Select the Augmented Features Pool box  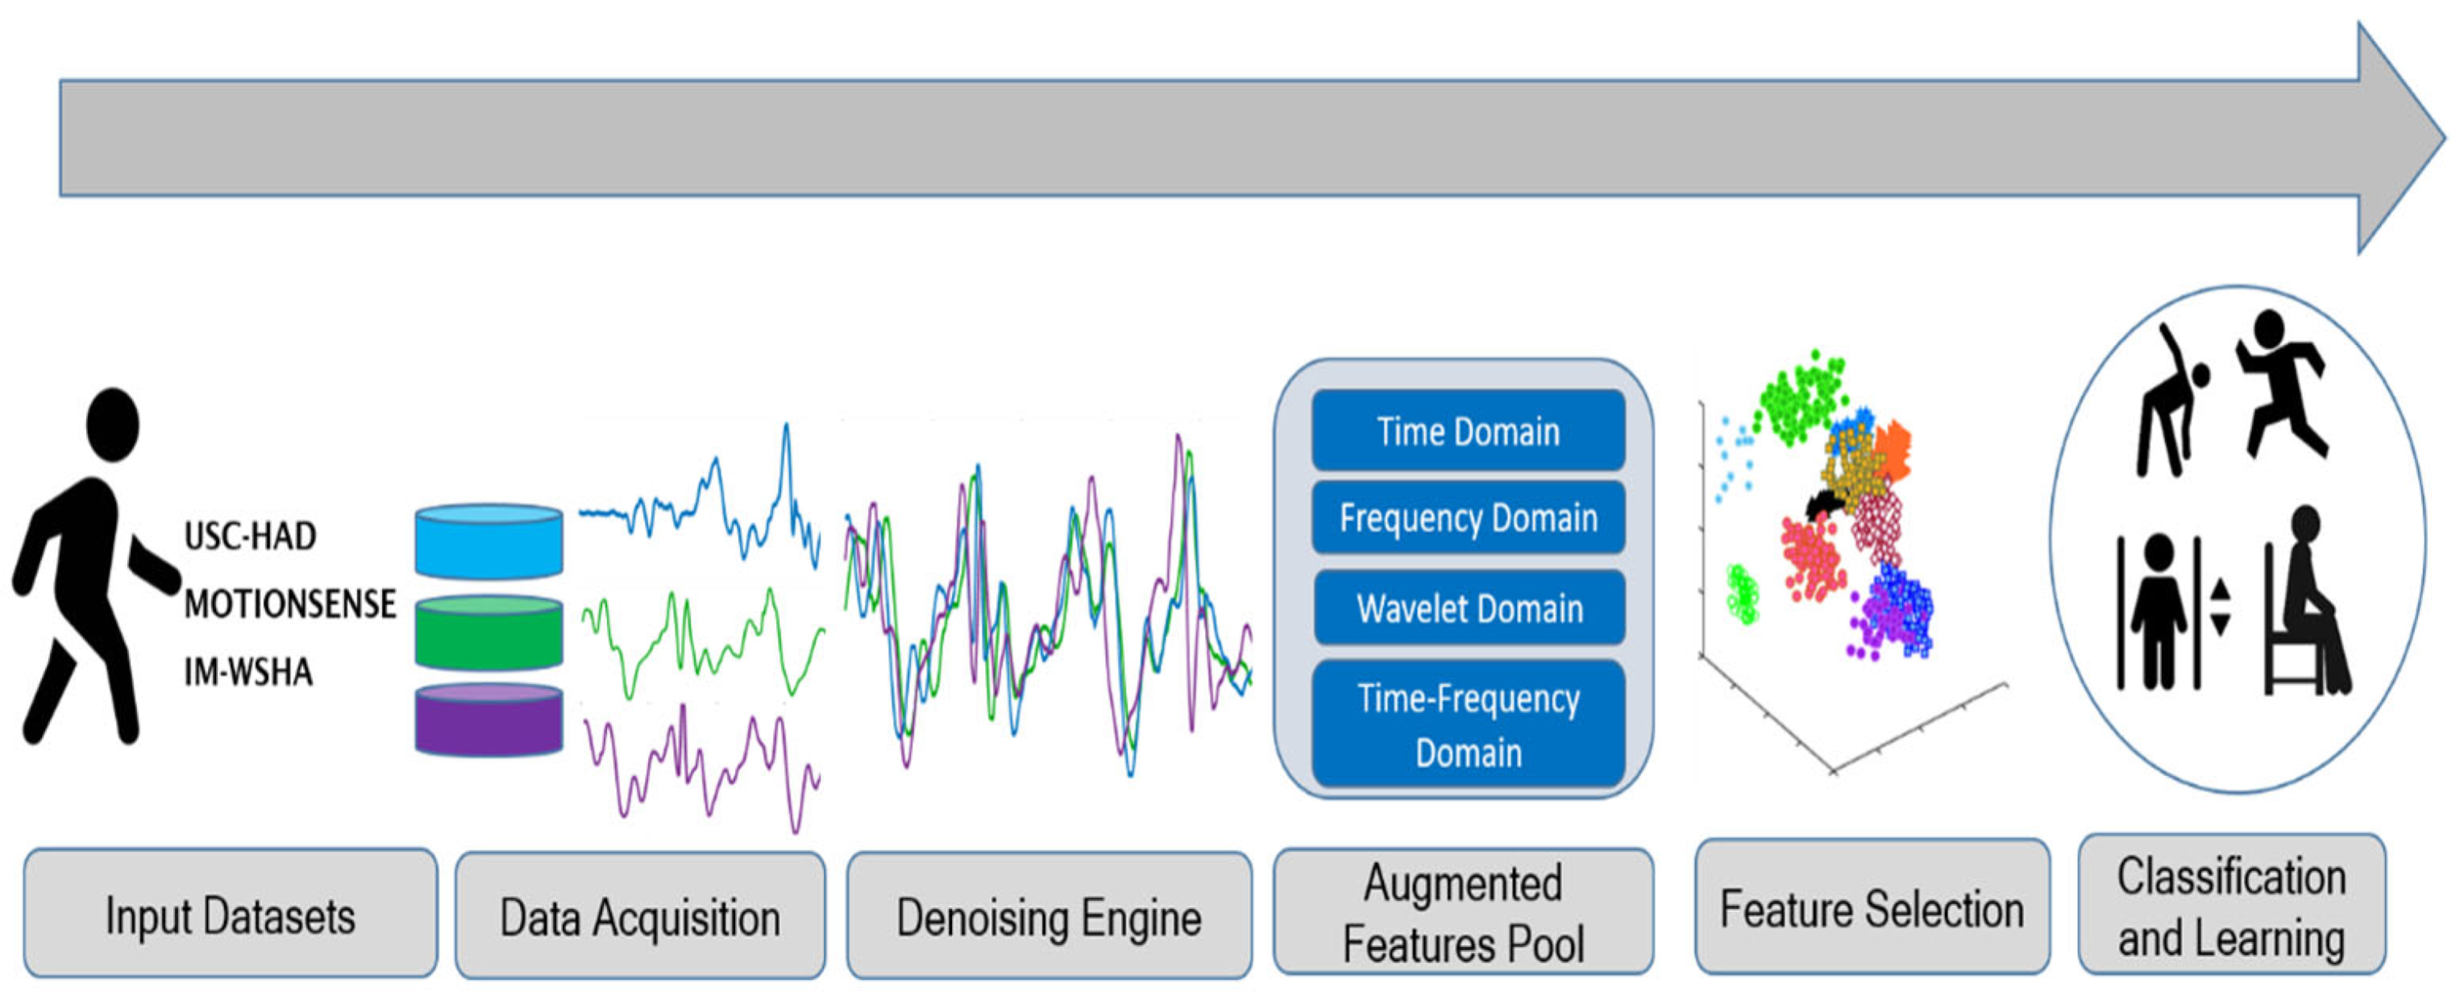[x=1463, y=912]
